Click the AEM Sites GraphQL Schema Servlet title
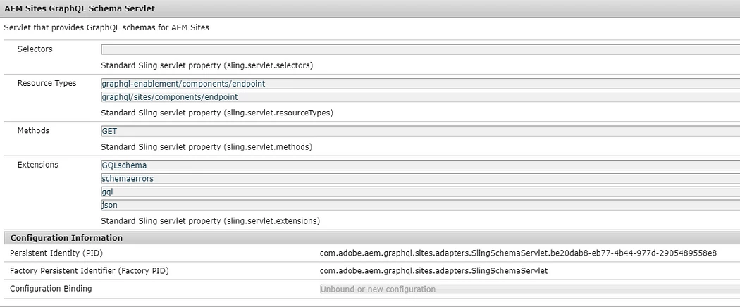This screenshot has height=307, width=740. pos(79,8)
